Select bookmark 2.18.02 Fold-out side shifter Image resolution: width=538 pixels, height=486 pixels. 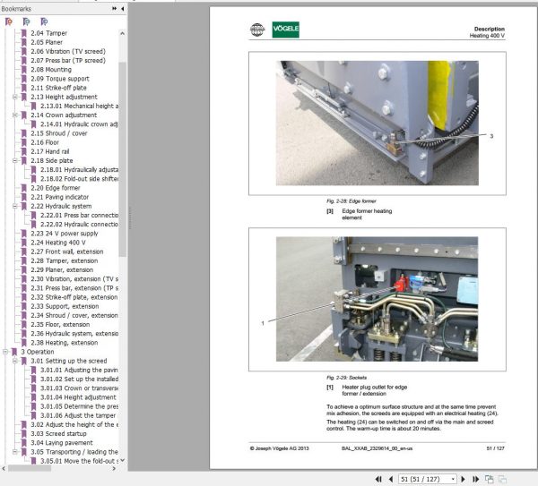tap(79, 179)
